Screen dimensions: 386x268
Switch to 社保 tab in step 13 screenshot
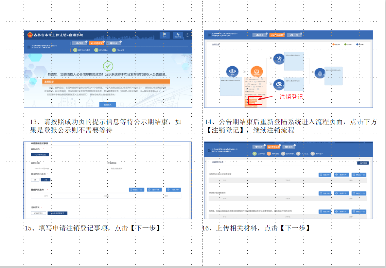click(x=114, y=43)
